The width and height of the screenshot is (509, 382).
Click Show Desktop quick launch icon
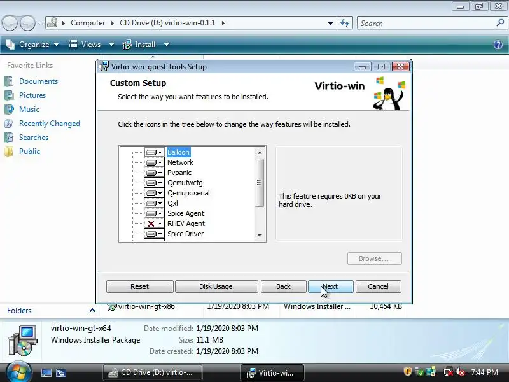46,372
